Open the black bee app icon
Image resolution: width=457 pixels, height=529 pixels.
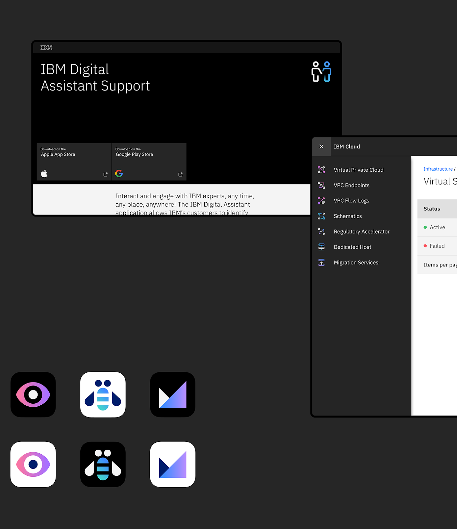tap(103, 464)
